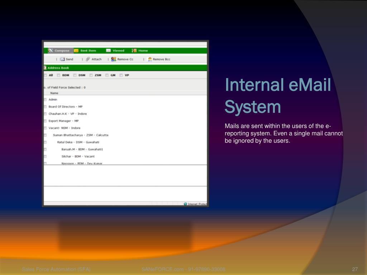Click 'Internet | Protect' status bar text
The image size is (367, 275).
click(x=197, y=204)
